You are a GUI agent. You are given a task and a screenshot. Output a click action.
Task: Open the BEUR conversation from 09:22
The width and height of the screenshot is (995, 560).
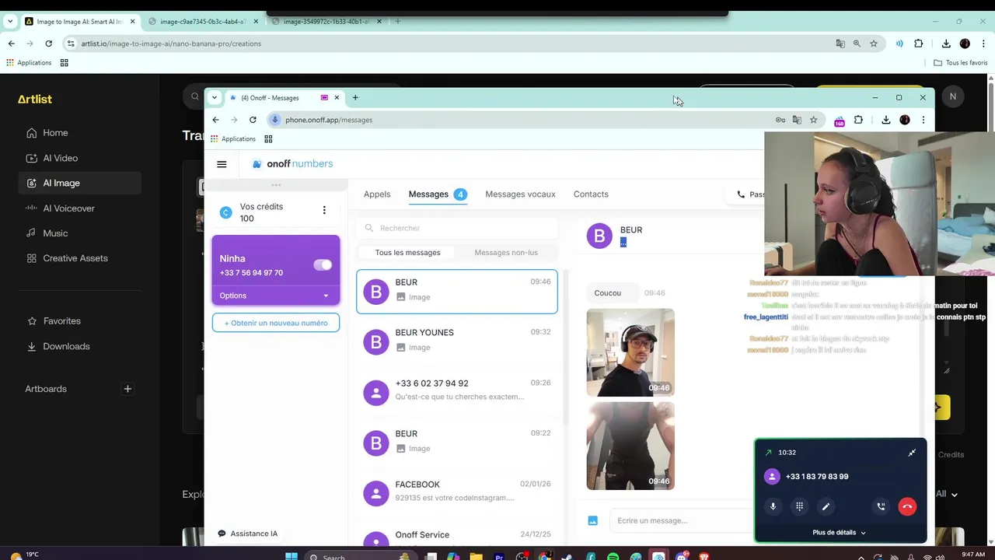point(457,443)
